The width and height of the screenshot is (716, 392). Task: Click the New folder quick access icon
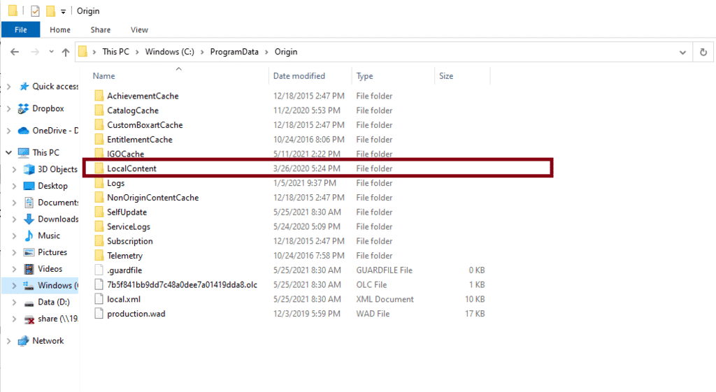coord(50,10)
